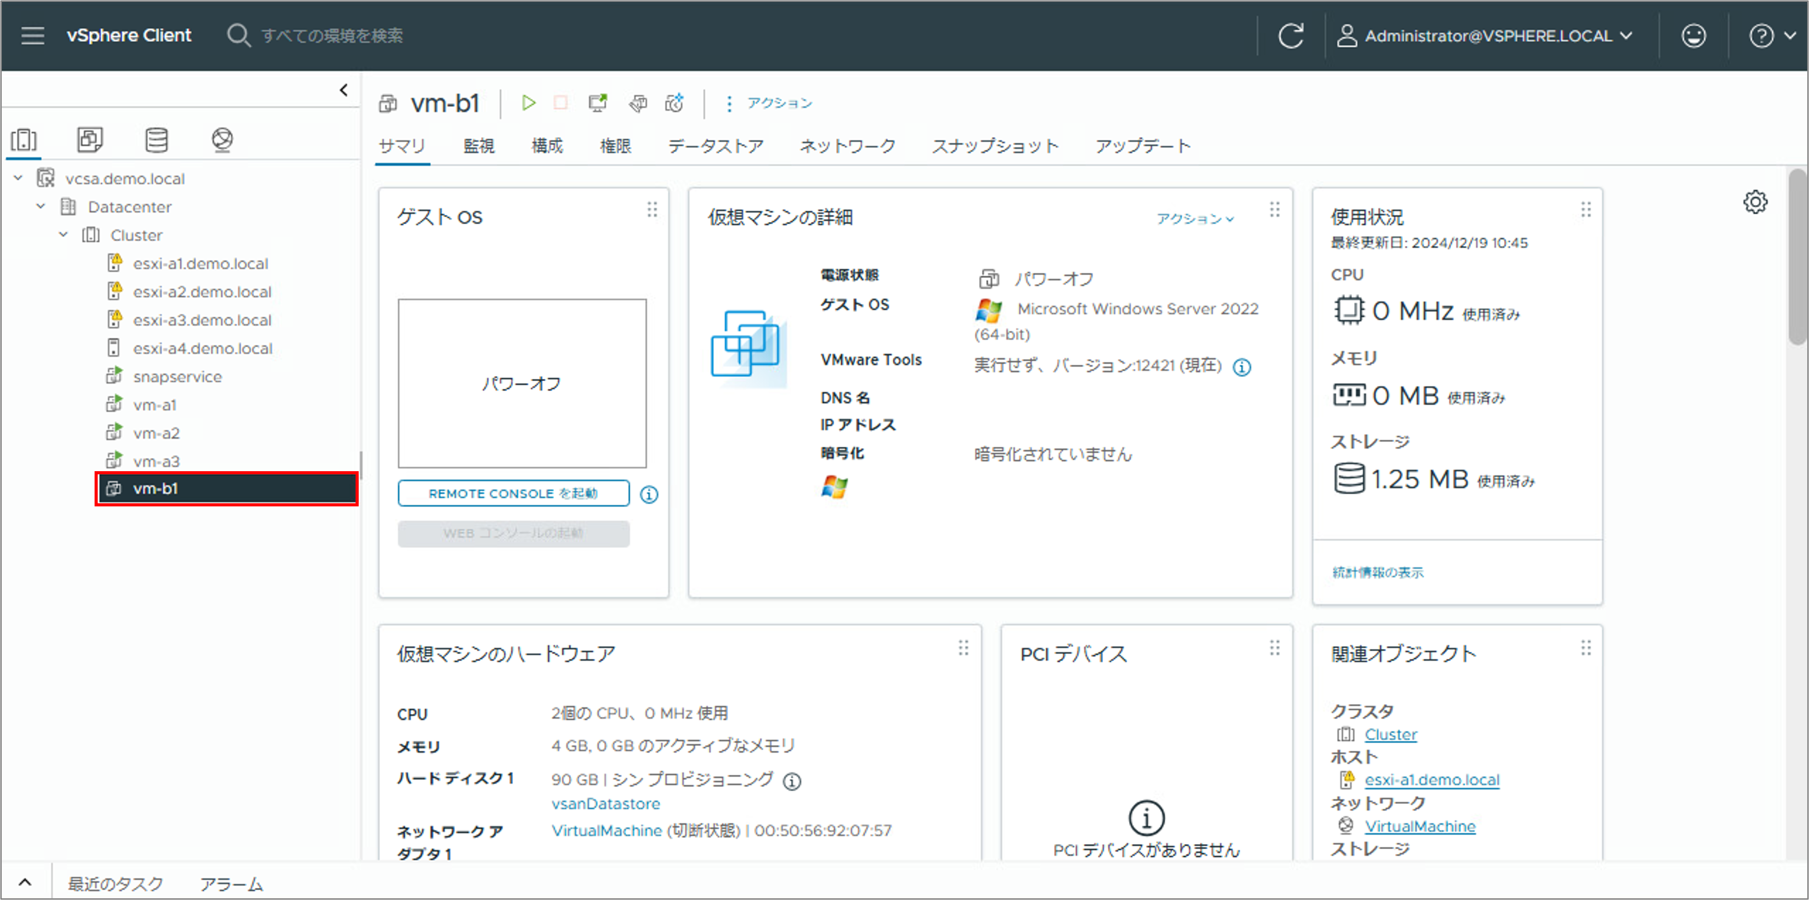Click drag handle on 使用状況 card
The height and width of the screenshot is (900, 1809).
1585,209
